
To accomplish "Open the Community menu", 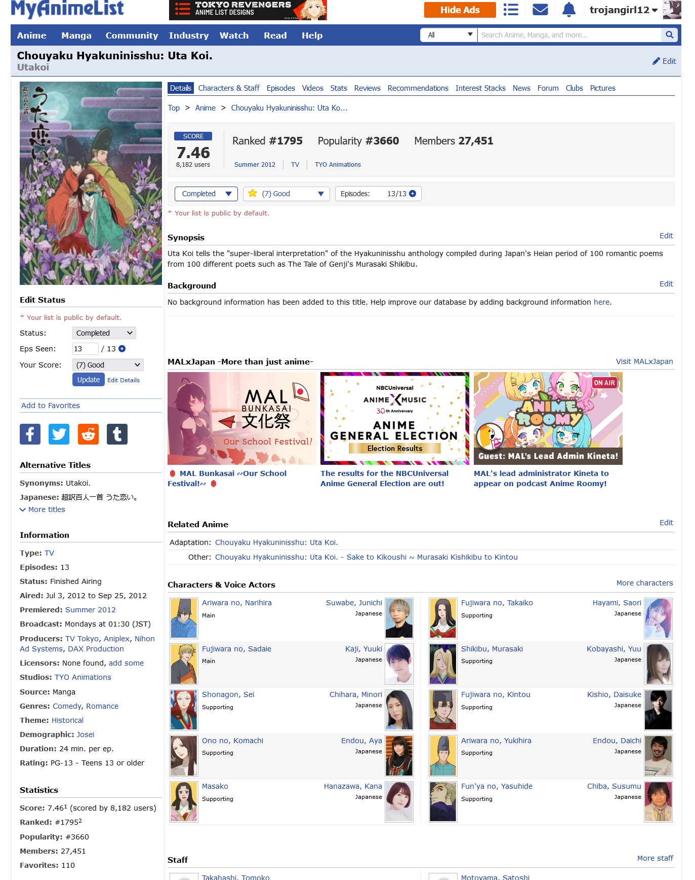I will pyautogui.click(x=132, y=35).
